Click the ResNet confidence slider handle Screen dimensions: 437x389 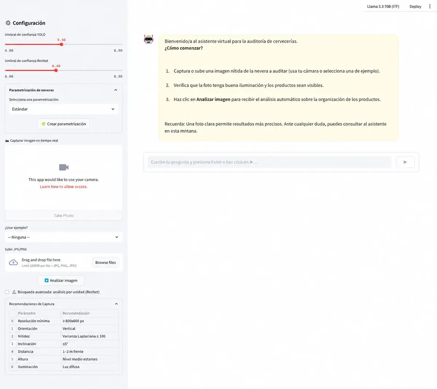click(x=56, y=70)
